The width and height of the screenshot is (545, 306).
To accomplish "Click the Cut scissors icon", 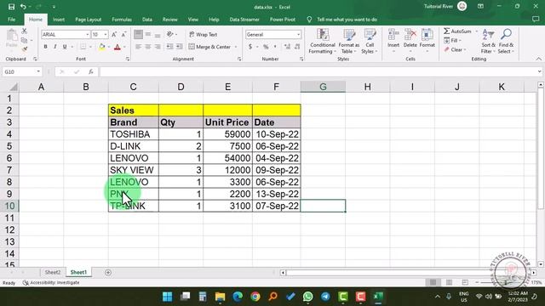I will click(25, 31).
